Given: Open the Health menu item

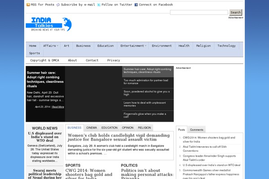Looking at the screenshot, I should tap(184, 46).
